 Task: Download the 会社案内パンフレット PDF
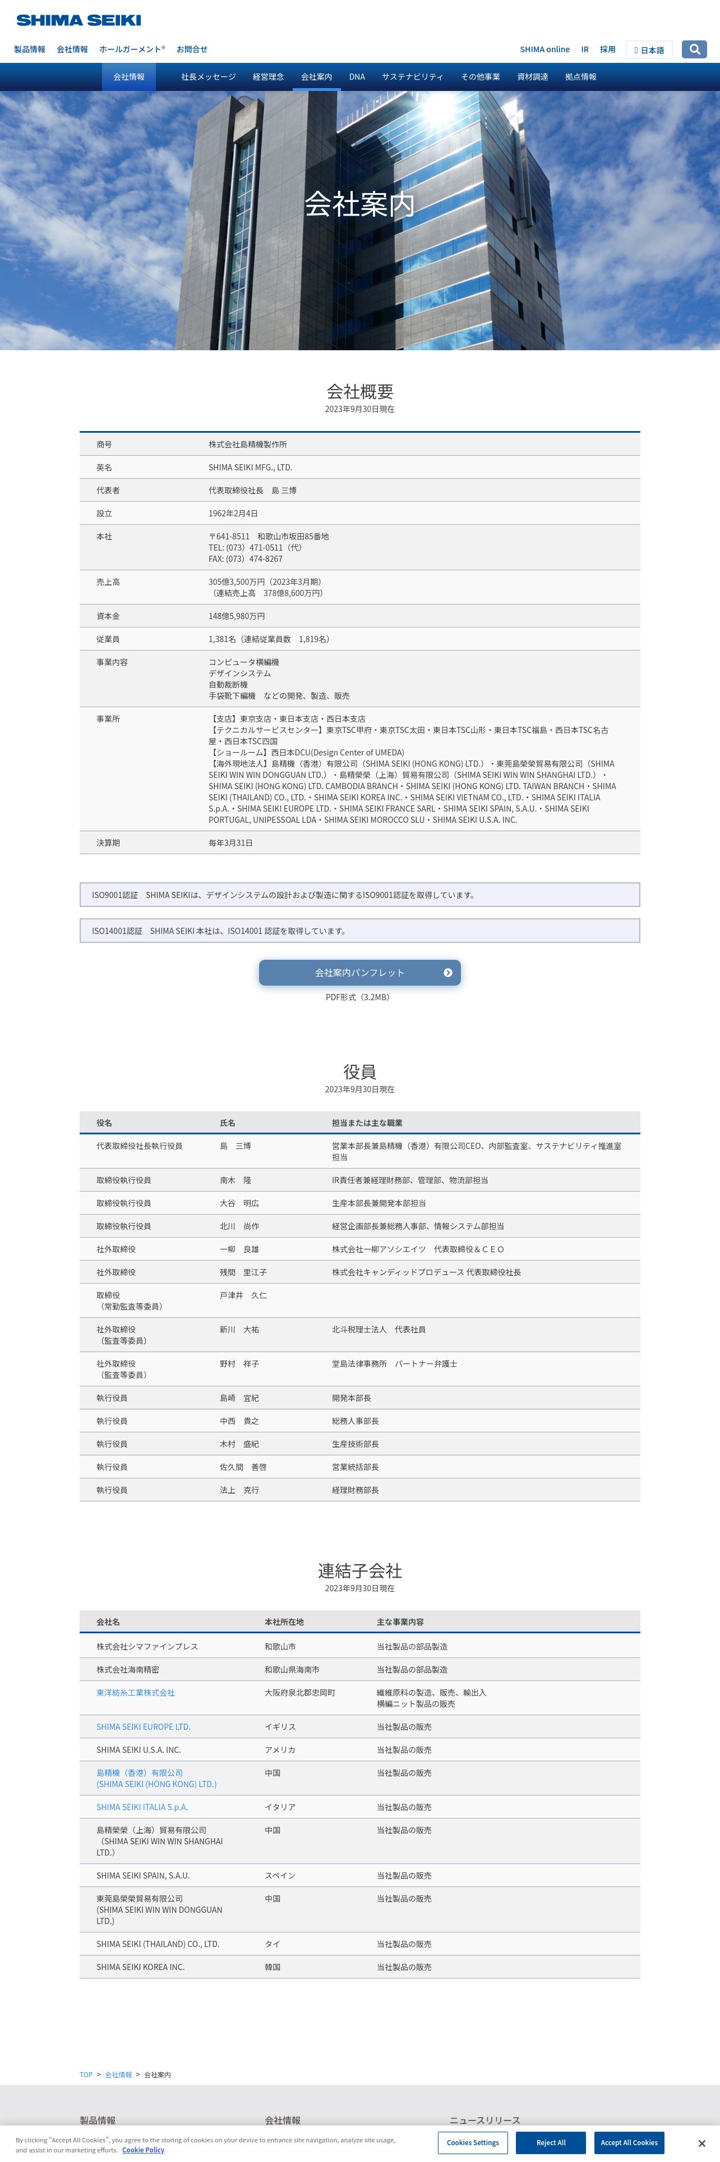359,973
